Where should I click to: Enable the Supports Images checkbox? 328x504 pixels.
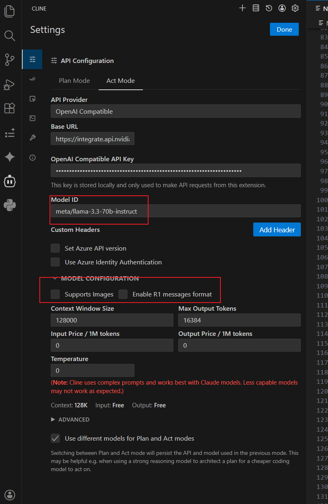tap(55, 294)
